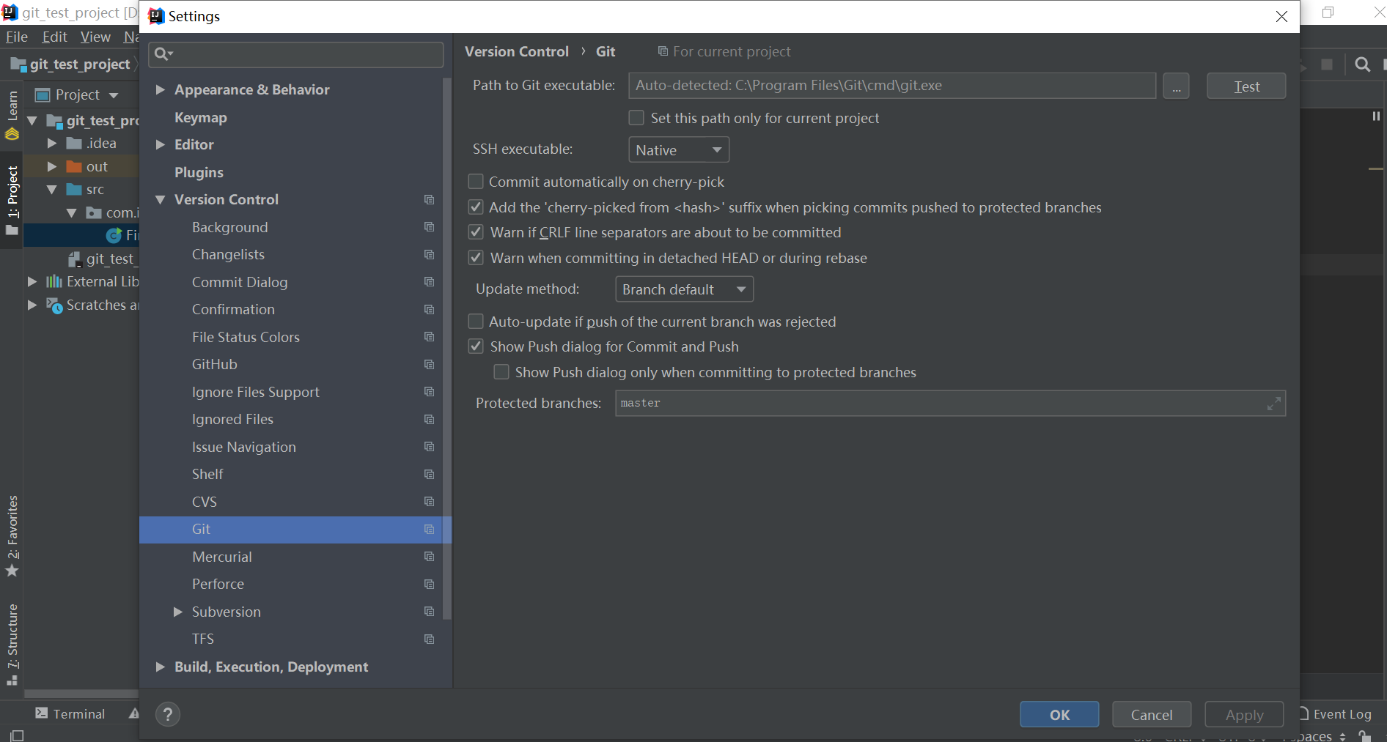Click expand icon in Protected branches field
Image resolution: width=1387 pixels, height=742 pixels.
(1274, 403)
